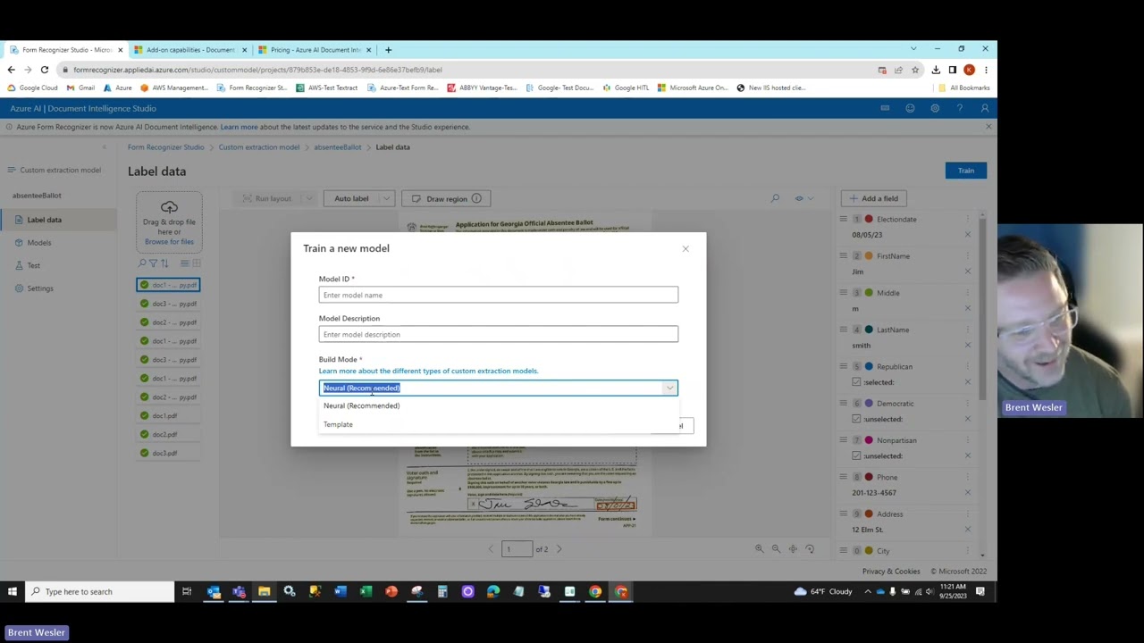Click the Form Recognizer Studio breadcrumb

coord(165,147)
